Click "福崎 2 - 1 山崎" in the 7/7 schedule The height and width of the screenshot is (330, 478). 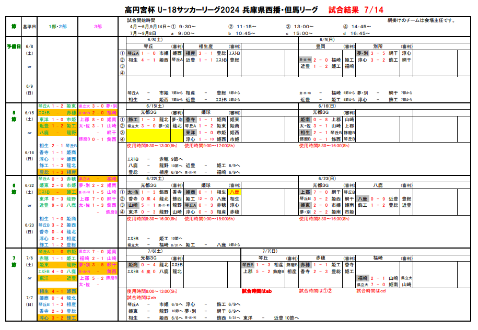coord(378,278)
